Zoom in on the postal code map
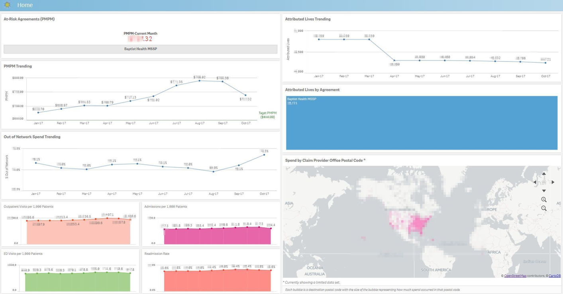Screen dimensions: 563x294 click(543, 199)
